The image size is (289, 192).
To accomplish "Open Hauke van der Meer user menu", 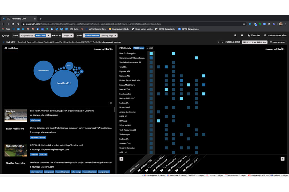I will (275, 35).
